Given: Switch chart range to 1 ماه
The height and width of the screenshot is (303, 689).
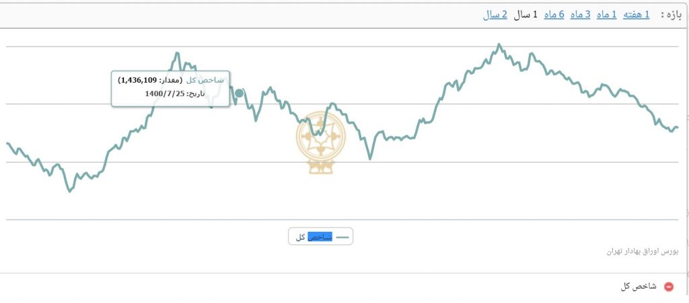Looking at the screenshot, I should pos(606,14).
